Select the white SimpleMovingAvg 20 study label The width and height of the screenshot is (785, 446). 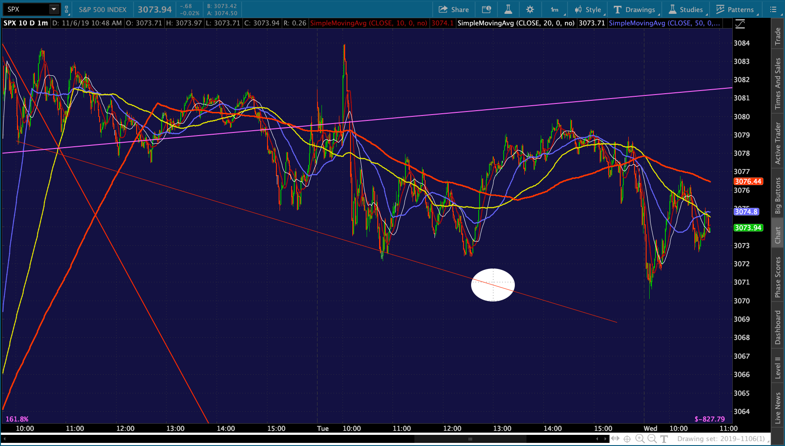[516, 23]
